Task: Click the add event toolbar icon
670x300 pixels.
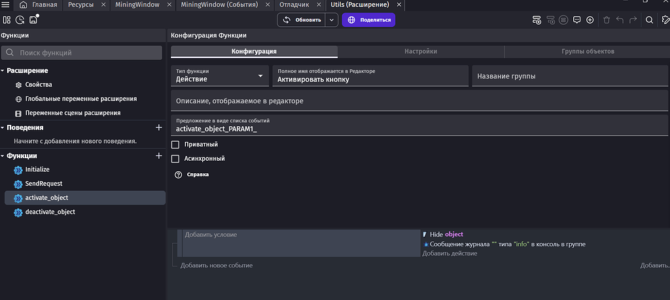Action: [537, 20]
